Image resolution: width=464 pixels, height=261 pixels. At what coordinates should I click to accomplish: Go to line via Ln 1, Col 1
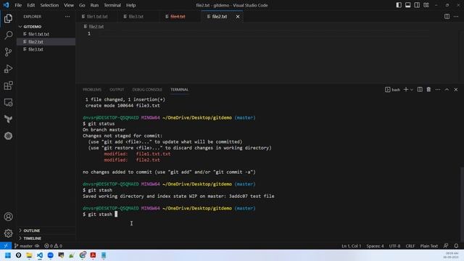(351, 246)
